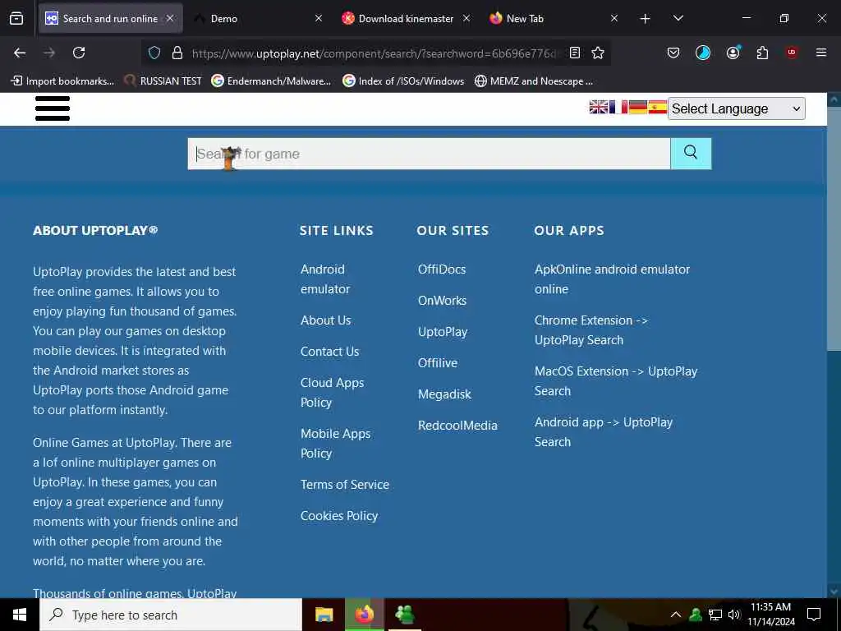Select the German flag
Image resolution: width=841 pixels, height=631 pixels.
click(637, 108)
